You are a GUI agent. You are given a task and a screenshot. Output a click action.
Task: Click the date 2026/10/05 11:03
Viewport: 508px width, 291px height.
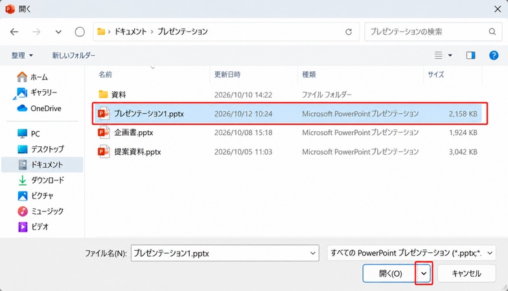click(244, 151)
